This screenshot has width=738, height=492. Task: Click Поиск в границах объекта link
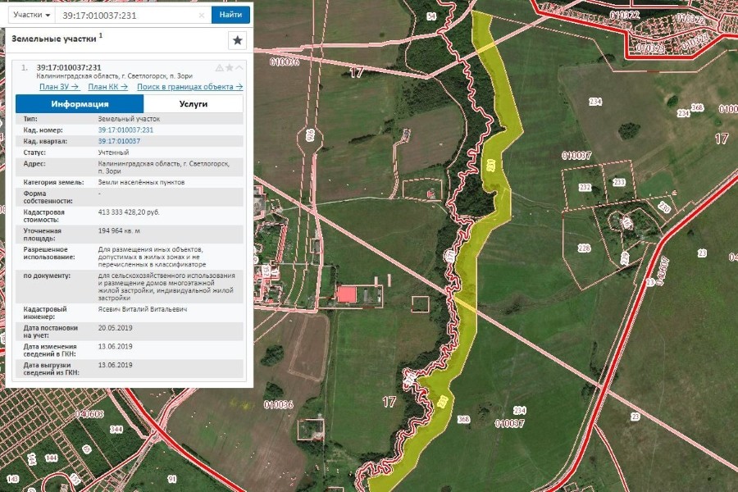[x=189, y=86]
